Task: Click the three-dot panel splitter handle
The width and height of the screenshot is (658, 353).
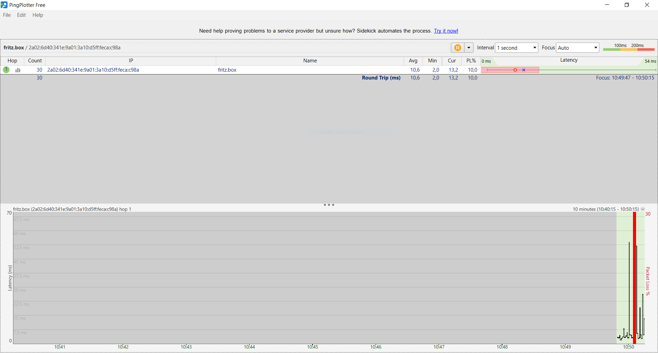Action: click(x=329, y=205)
